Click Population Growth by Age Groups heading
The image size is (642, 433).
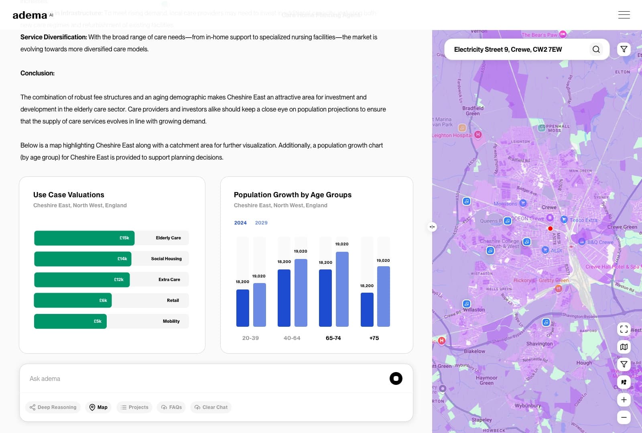(x=293, y=195)
